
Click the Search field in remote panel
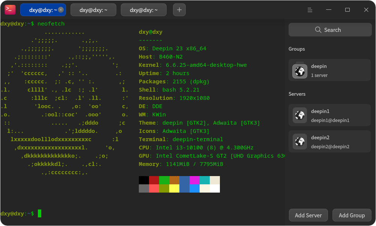tap(330, 30)
